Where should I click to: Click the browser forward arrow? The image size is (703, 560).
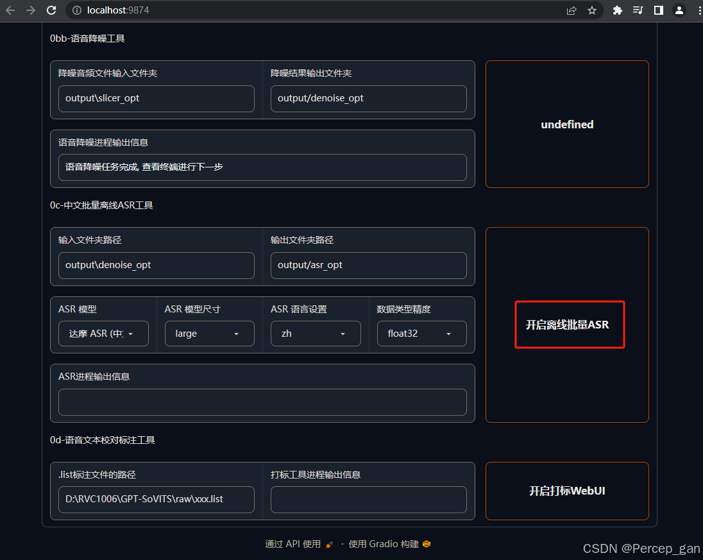click(x=31, y=10)
